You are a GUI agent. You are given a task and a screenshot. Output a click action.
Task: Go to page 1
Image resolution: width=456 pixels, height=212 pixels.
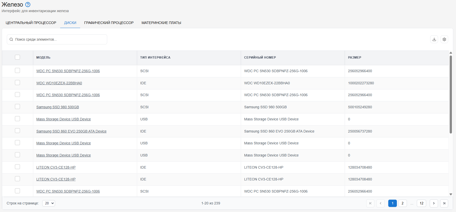point(393,203)
